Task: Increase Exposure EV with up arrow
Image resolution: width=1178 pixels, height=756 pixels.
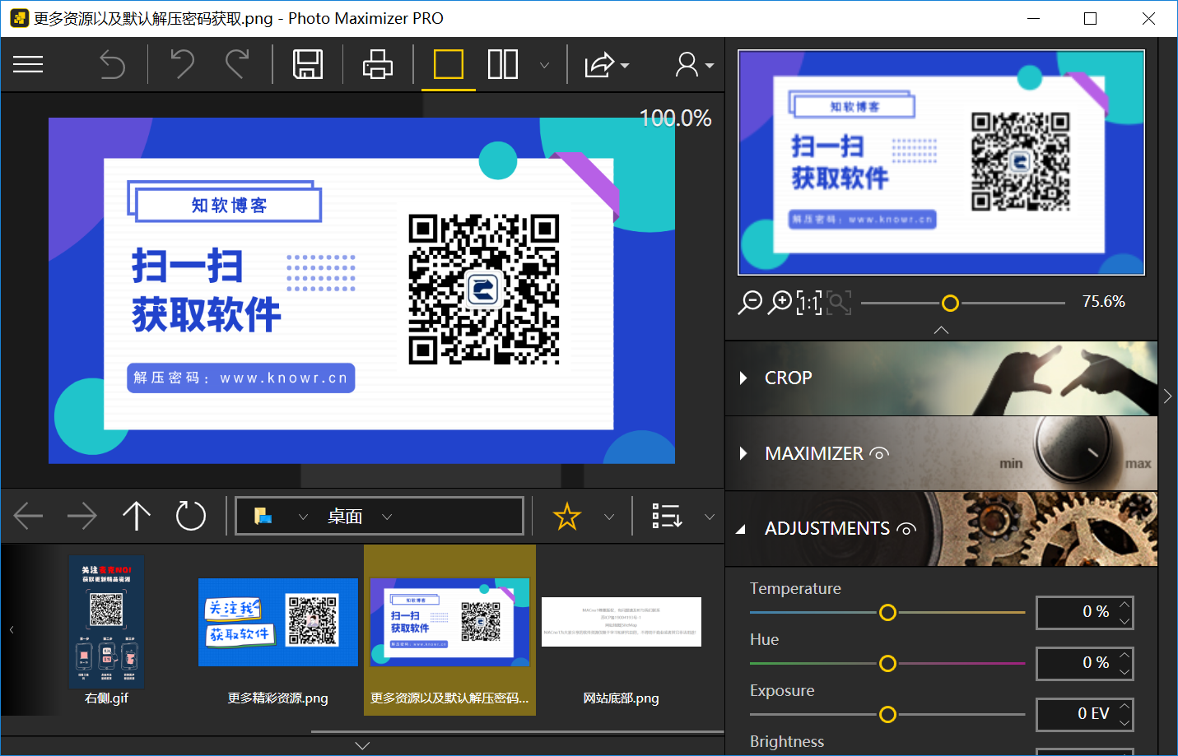Action: [1124, 707]
